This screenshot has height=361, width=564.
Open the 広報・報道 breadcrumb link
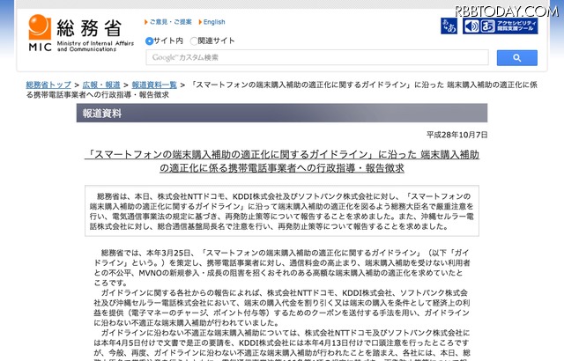pyautogui.click(x=101, y=85)
